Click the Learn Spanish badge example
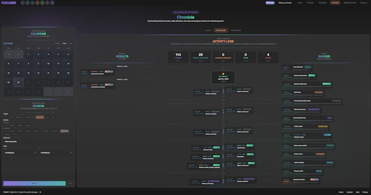371x195 pixels. tap(297, 68)
